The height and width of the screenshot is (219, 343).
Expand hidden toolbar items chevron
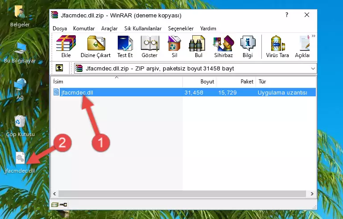click(x=314, y=36)
